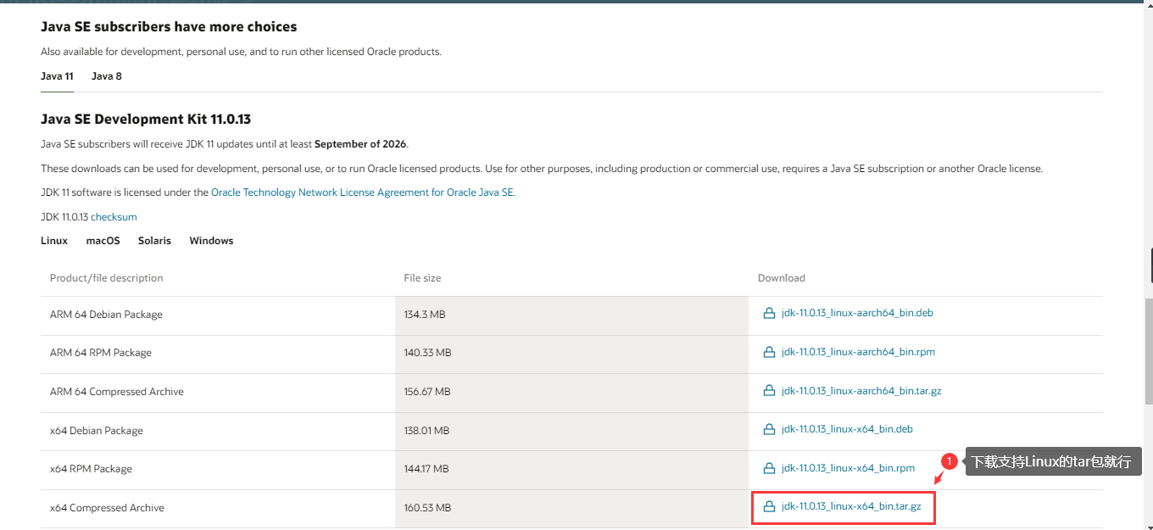Click the lock icon beside jdk-11.0.13_linux-x64_bin.tar.gz
Viewport: 1153px width, 530px height.
click(x=769, y=506)
